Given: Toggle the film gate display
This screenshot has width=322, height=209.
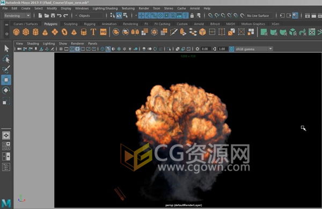Looking at the screenshot, I should coord(67,49).
